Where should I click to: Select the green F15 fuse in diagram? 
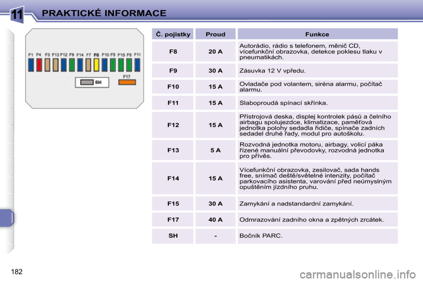[121, 65]
